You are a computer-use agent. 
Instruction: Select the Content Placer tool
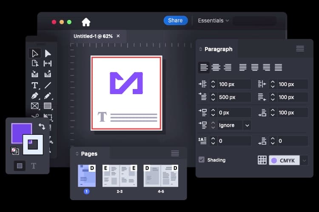pos(48,74)
